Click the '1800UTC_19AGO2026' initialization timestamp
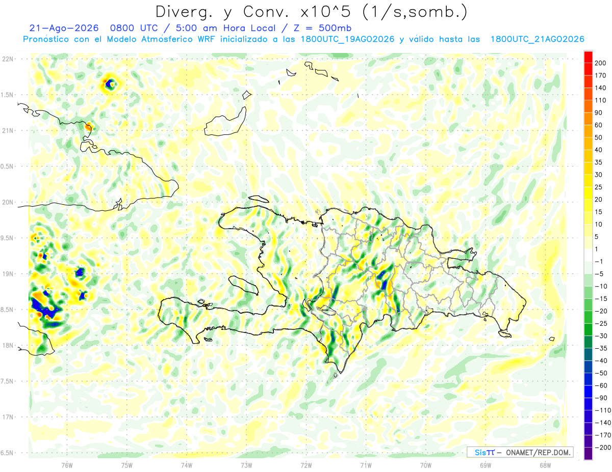 pyautogui.click(x=346, y=39)
